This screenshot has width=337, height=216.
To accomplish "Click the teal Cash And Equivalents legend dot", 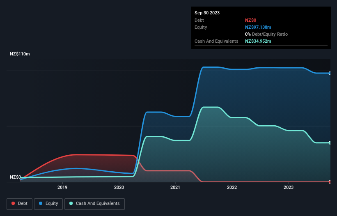I will [x=71, y=203].
